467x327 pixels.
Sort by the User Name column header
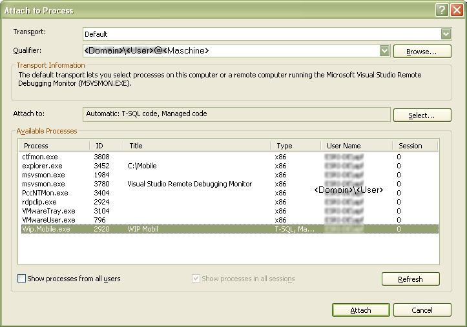(x=357, y=146)
